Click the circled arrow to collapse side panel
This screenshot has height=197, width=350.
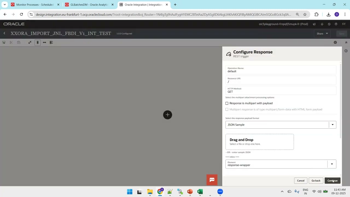coord(346,51)
